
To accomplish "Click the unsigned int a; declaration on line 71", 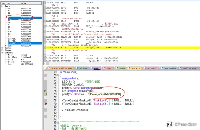I will point(71,78).
